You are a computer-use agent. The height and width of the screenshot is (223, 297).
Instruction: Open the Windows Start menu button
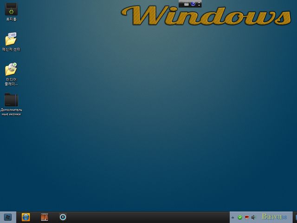coord(8,217)
